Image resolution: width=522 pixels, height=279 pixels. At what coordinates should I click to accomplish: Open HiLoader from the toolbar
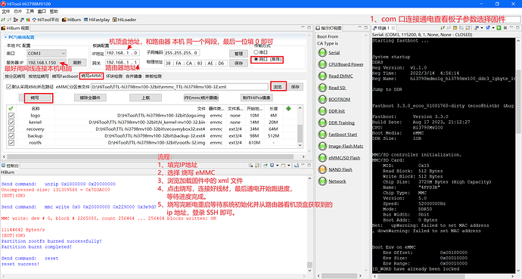click(124, 20)
